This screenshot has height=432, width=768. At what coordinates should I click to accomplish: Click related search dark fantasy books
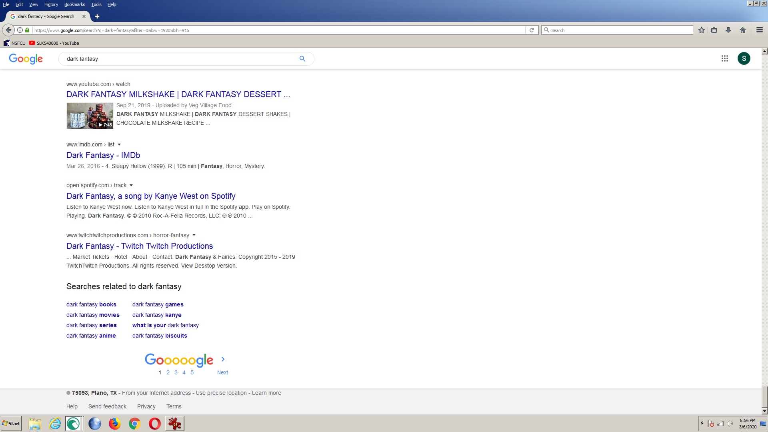[91, 304]
